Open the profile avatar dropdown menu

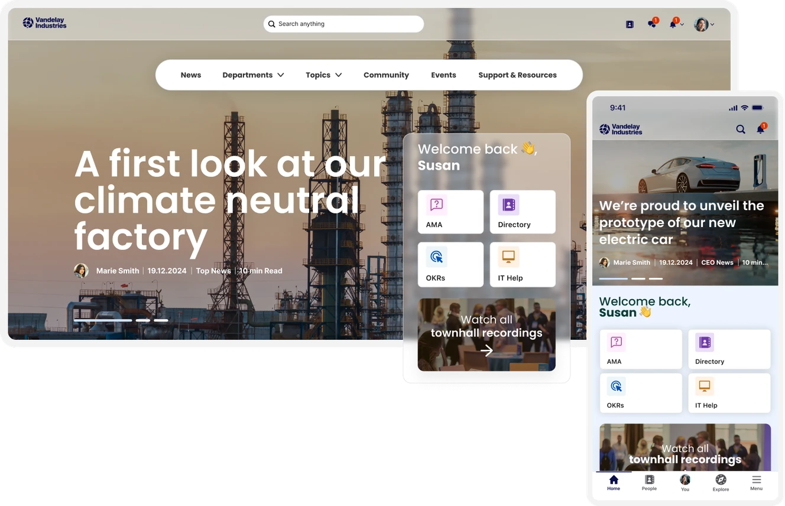coord(703,24)
